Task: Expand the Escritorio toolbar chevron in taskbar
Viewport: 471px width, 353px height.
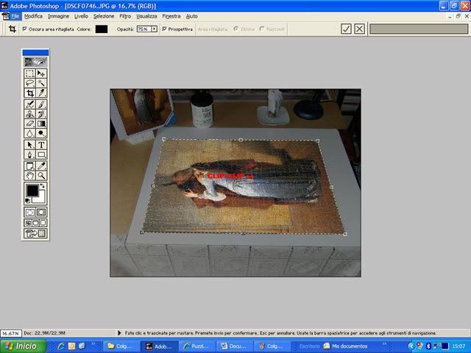Action: [384, 344]
